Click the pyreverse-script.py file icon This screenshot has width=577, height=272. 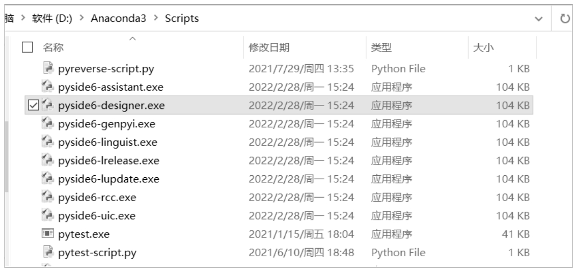coord(47,68)
